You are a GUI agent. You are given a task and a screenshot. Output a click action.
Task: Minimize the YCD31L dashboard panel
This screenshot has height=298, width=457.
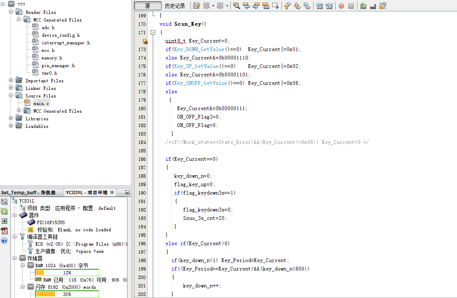[127, 192]
